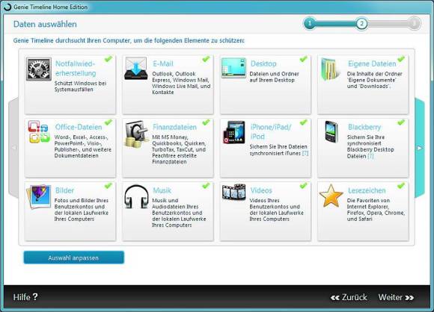Click the Notfallwiederherstellung gear icon

[x=39, y=69]
